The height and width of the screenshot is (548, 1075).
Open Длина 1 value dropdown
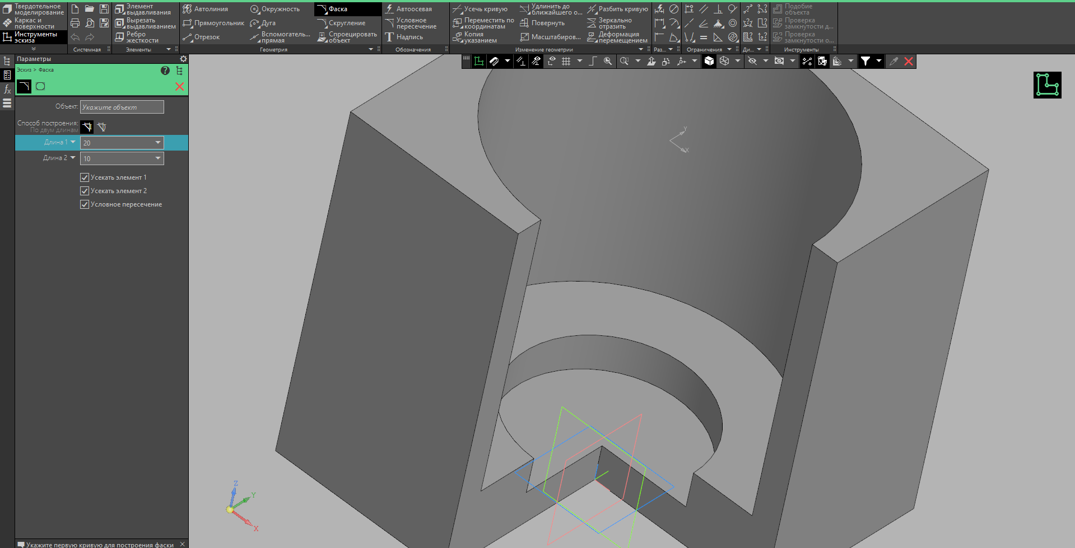[x=158, y=143]
